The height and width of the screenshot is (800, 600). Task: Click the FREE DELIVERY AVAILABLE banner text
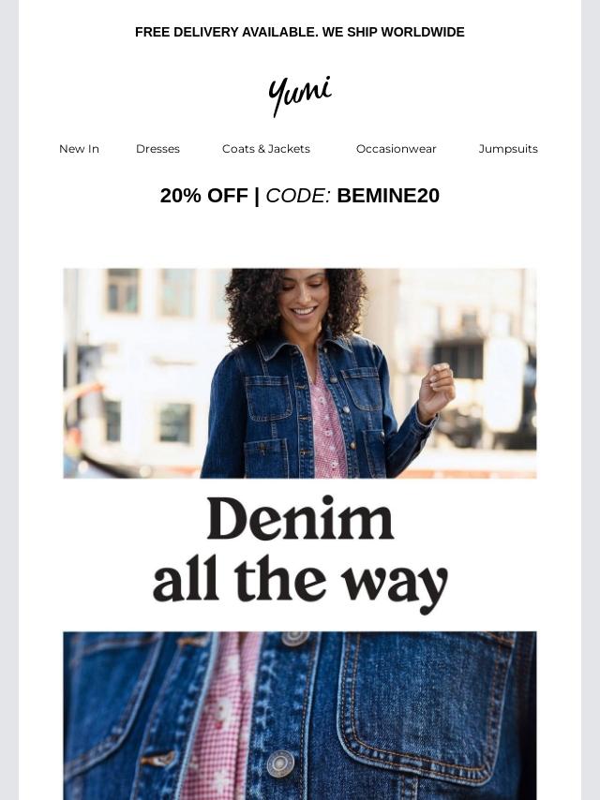pos(227,32)
